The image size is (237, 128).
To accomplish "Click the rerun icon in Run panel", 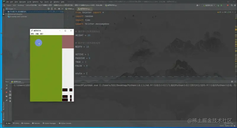I will click(7, 85).
